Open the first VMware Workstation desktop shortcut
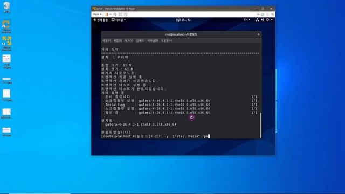 6,26
